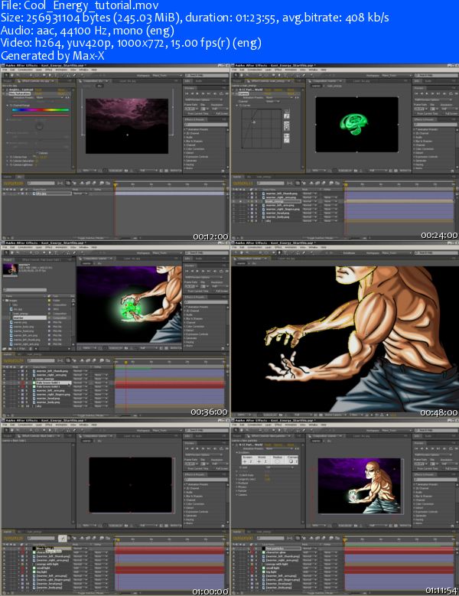Click the hue angle dial in 00:12:00 frame

[x=39, y=125]
